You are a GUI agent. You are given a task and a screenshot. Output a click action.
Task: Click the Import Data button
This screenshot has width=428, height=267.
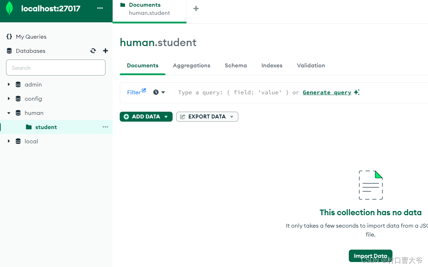point(370,256)
